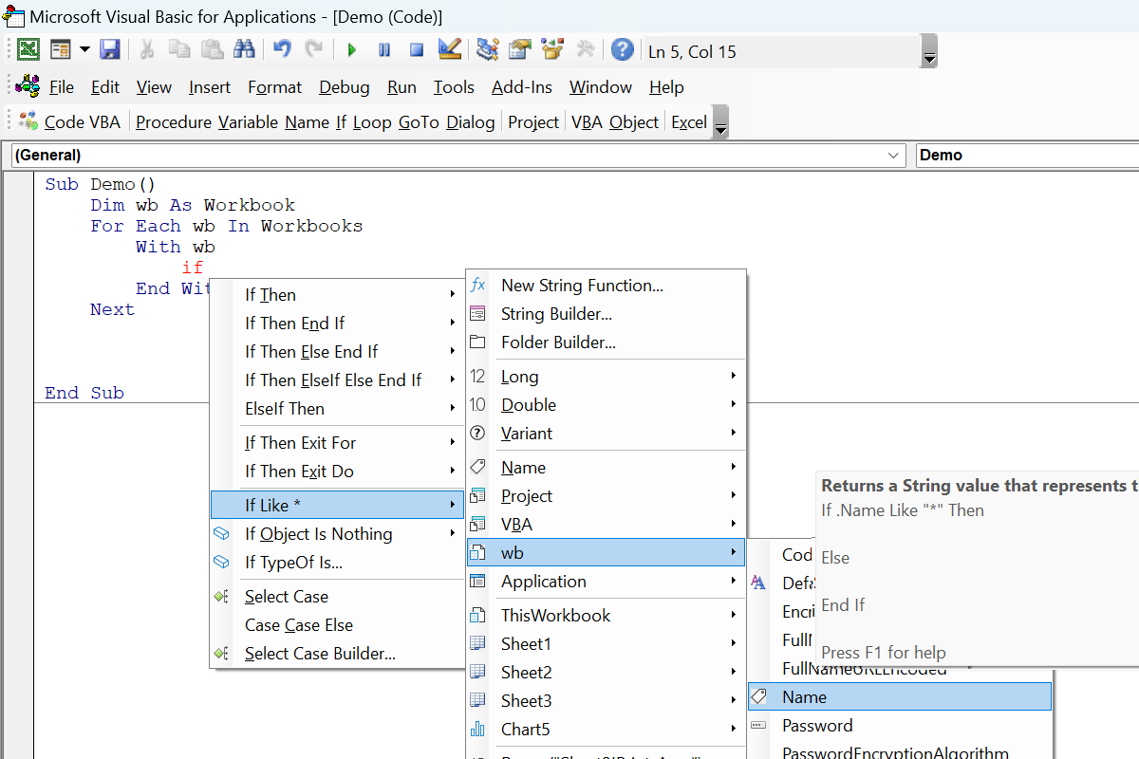Viewport: 1139px width, 759px height.
Task: Open the Help menu
Action: point(666,87)
